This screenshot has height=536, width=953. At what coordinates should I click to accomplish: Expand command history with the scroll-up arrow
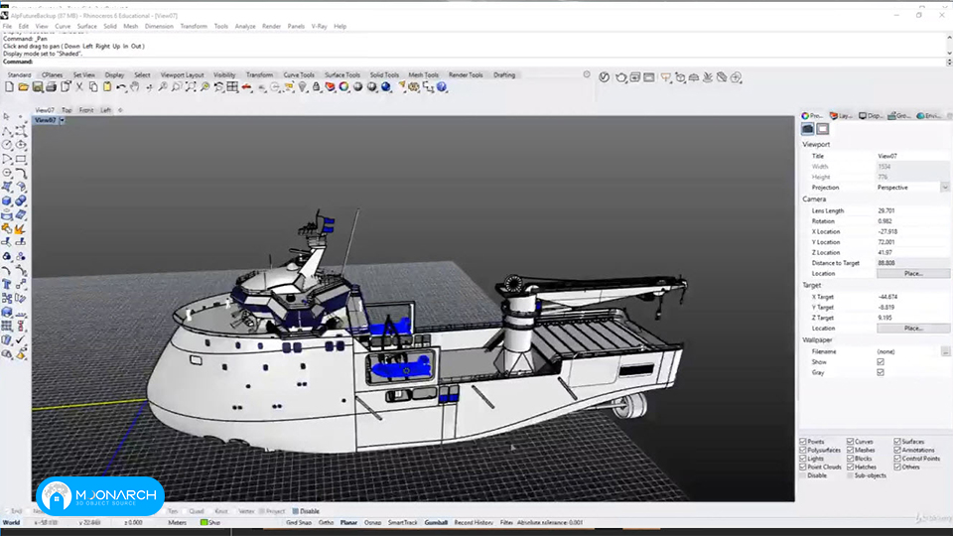[x=949, y=37]
